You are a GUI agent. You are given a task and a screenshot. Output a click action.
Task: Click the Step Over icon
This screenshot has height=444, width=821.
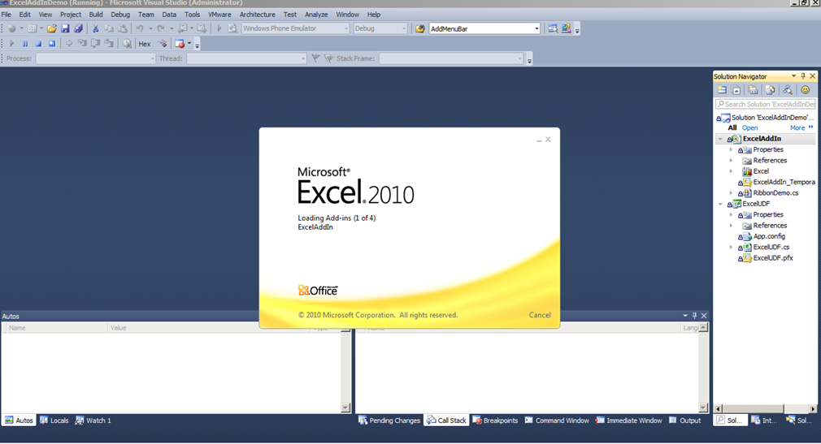(x=96, y=44)
